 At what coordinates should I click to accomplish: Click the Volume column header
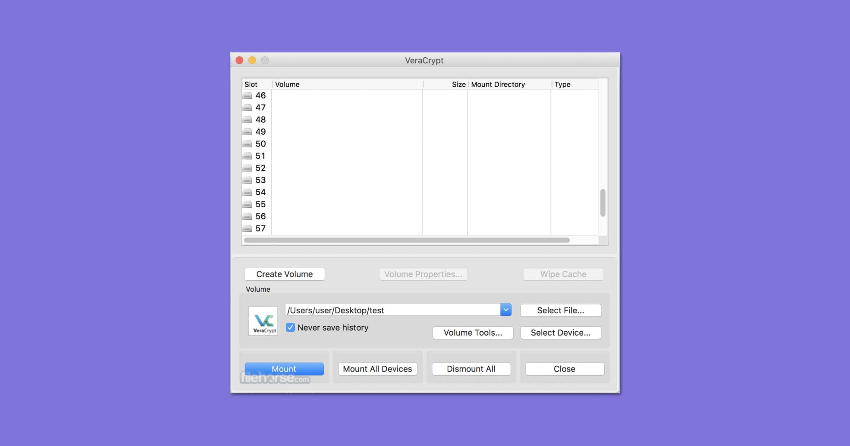tap(287, 84)
